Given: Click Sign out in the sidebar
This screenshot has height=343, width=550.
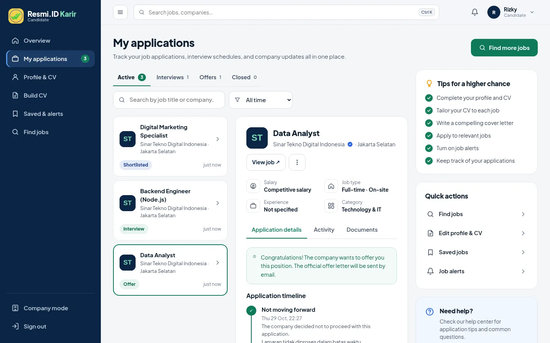Looking at the screenshot, I should click(x=50, y=327).
